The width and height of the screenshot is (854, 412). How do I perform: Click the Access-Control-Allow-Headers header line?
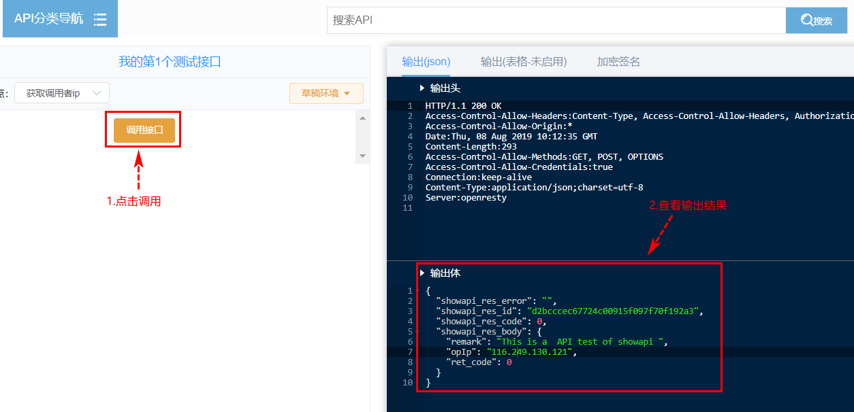[x=639, y=116]
